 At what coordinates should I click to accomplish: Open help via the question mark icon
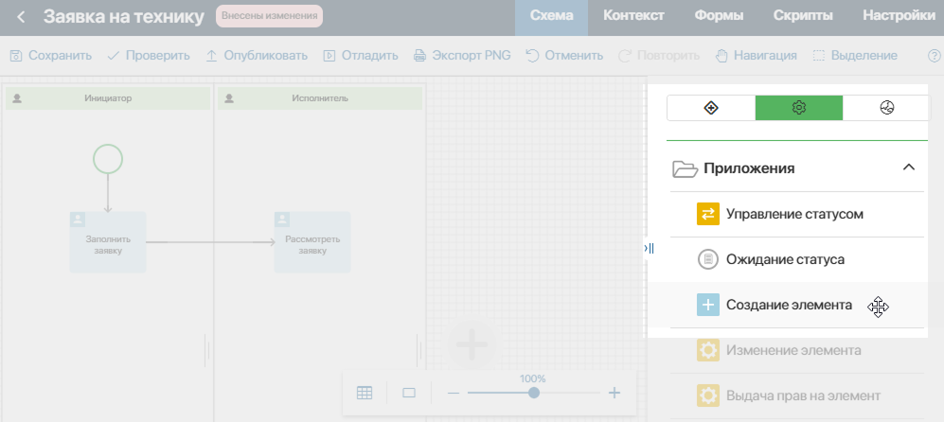pos(935,56)
